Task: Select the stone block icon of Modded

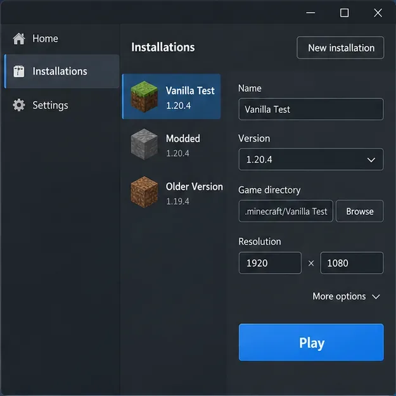Action: point(144,144)
